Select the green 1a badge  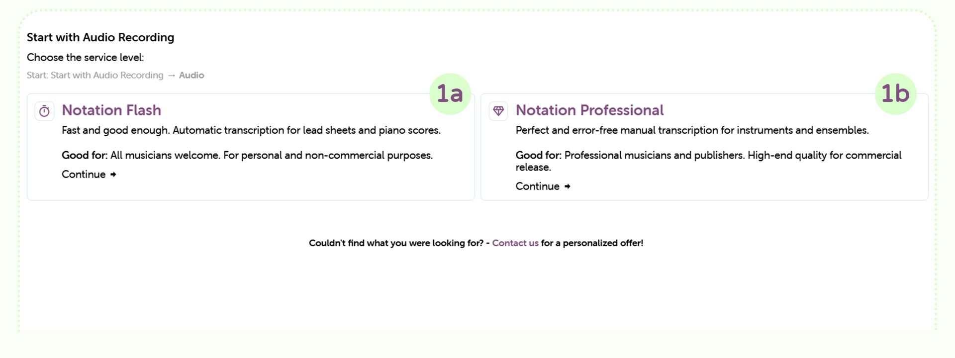[450, 93]
